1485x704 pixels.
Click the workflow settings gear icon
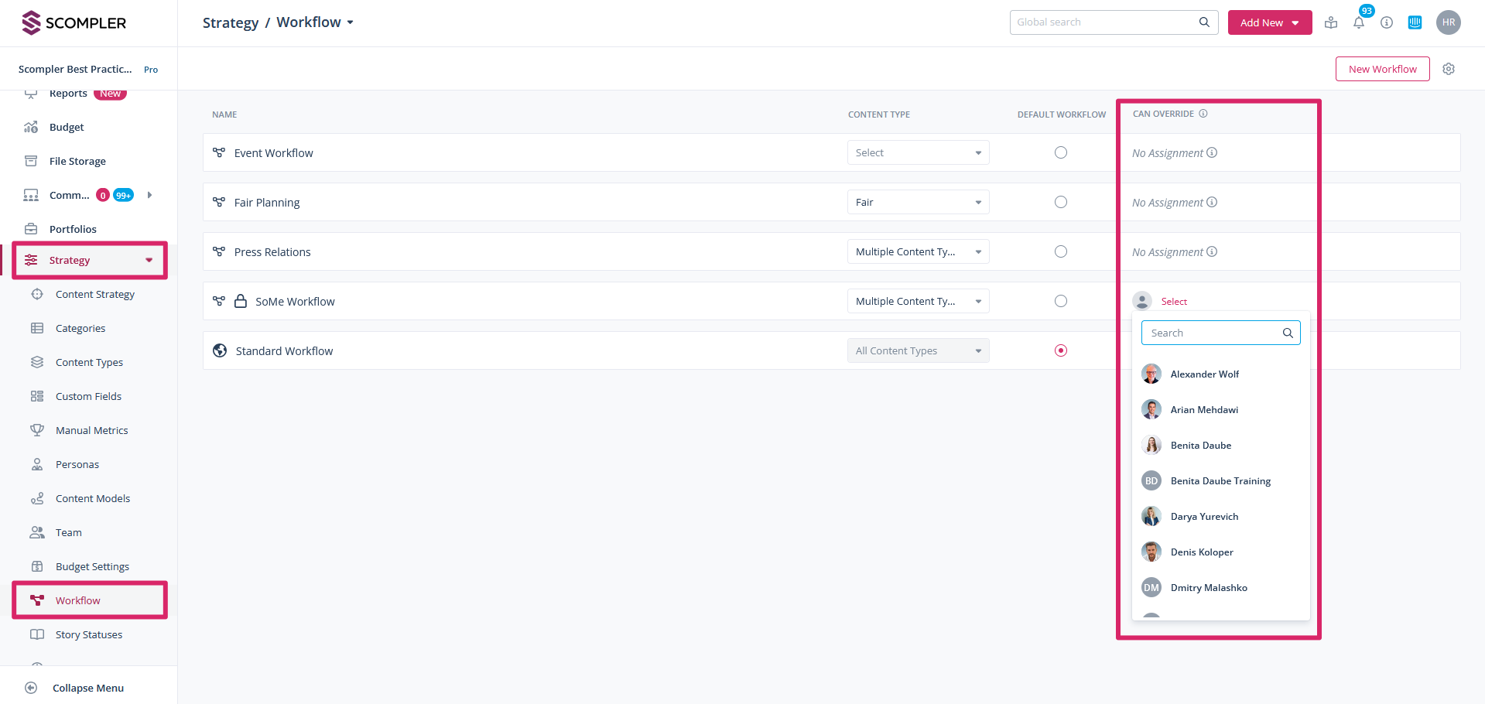click(x=1448, y=69)
